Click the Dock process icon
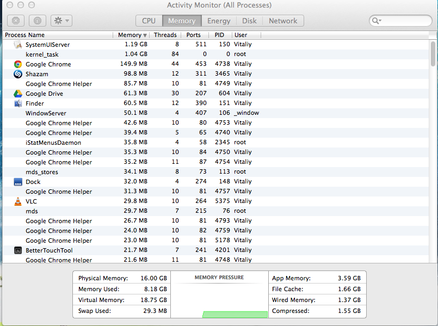Image resolution: width=438 pixels, height=326 pixels. pyautogui.click(x=18, y=182)
